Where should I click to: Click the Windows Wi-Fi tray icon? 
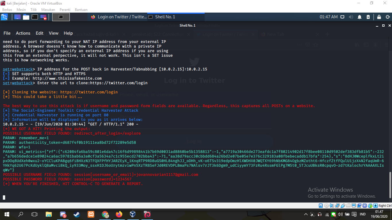click(327, 214)
